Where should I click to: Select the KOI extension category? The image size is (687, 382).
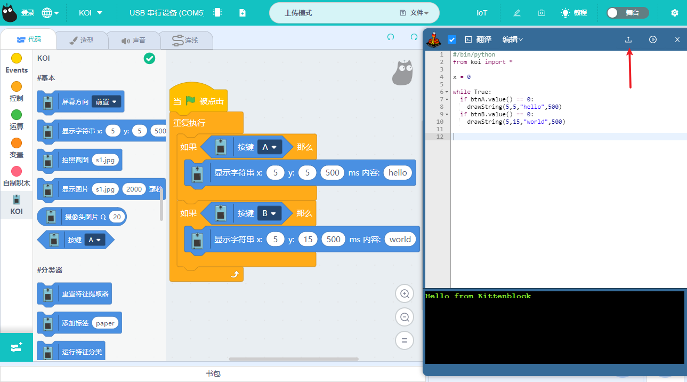pyautogui.click(x=17, y=205)
